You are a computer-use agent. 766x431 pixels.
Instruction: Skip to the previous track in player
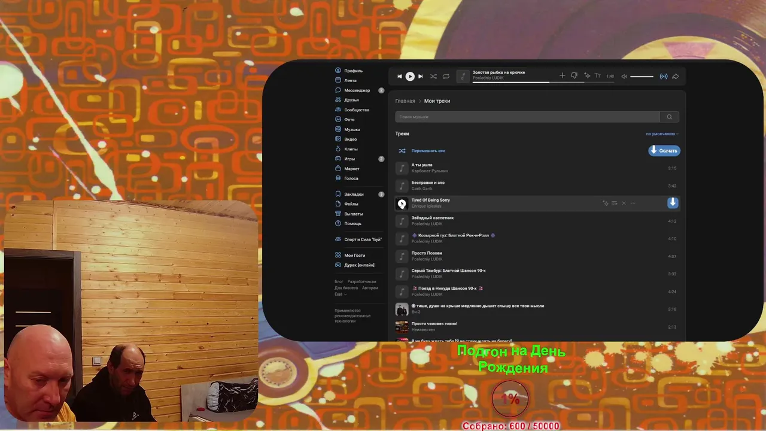[x=400, y=77]
